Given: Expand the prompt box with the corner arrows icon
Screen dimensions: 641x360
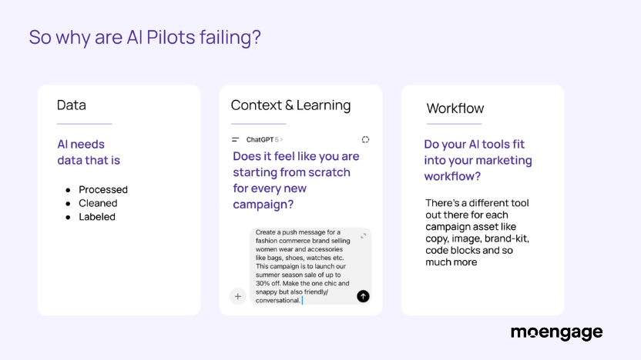Looking at the screenshot, I should [363, 236].
